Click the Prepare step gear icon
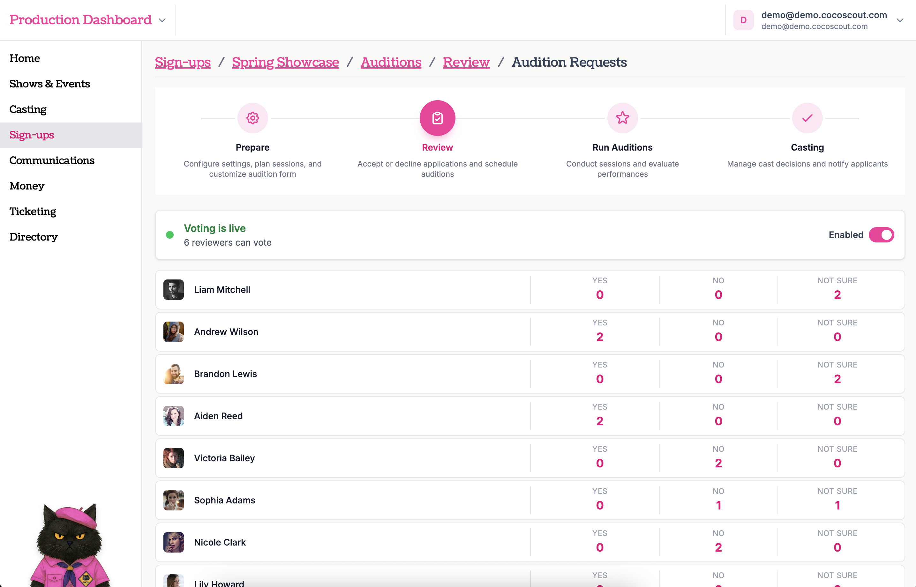This screenshot has width=916, height=587. click(252, 118)
